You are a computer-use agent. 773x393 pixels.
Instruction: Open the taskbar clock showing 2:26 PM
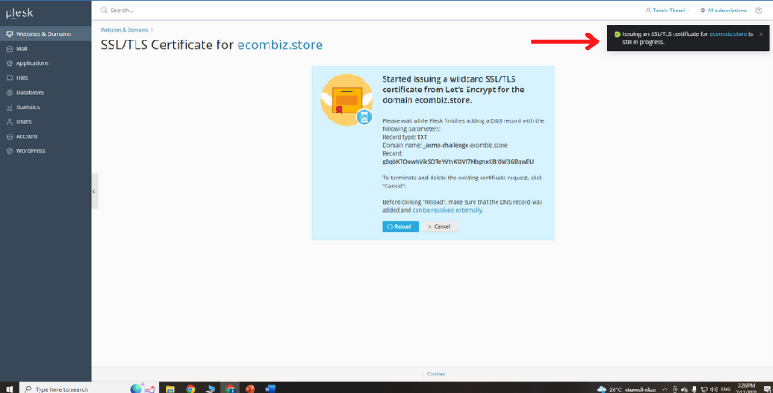tap(746, 388)
